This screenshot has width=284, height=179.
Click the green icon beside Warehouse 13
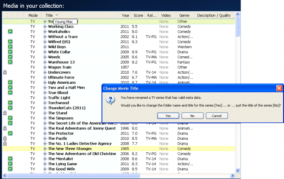[10, 62]
